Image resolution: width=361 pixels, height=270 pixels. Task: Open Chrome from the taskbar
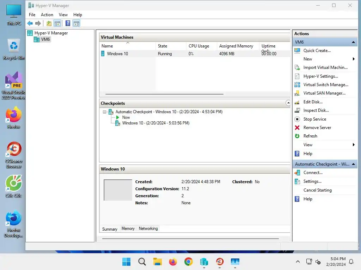click(x=189, y=262)
